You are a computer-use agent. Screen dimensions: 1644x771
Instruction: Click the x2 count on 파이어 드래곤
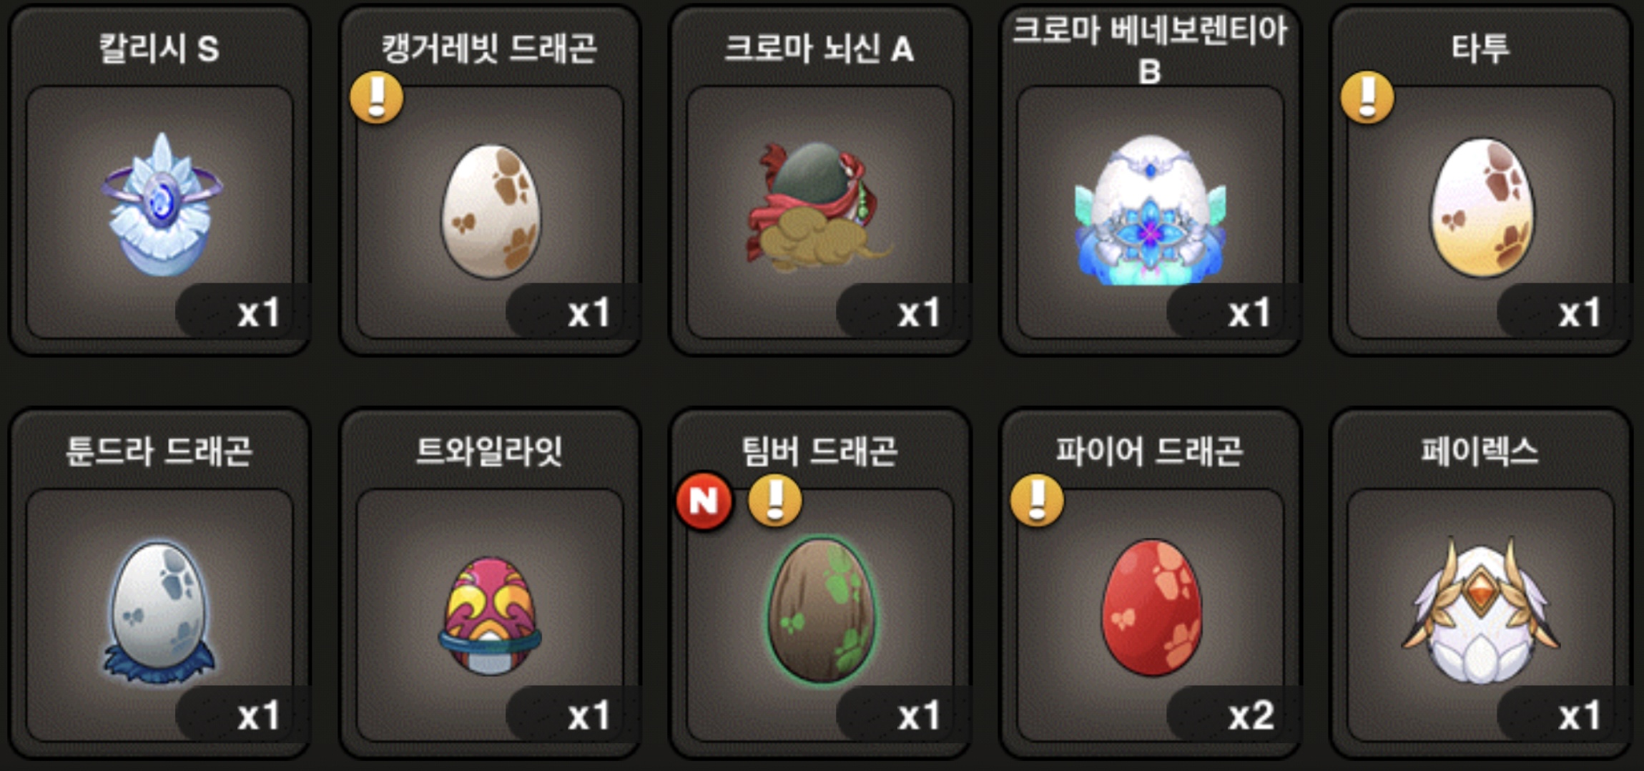(x=1251, y=715)
